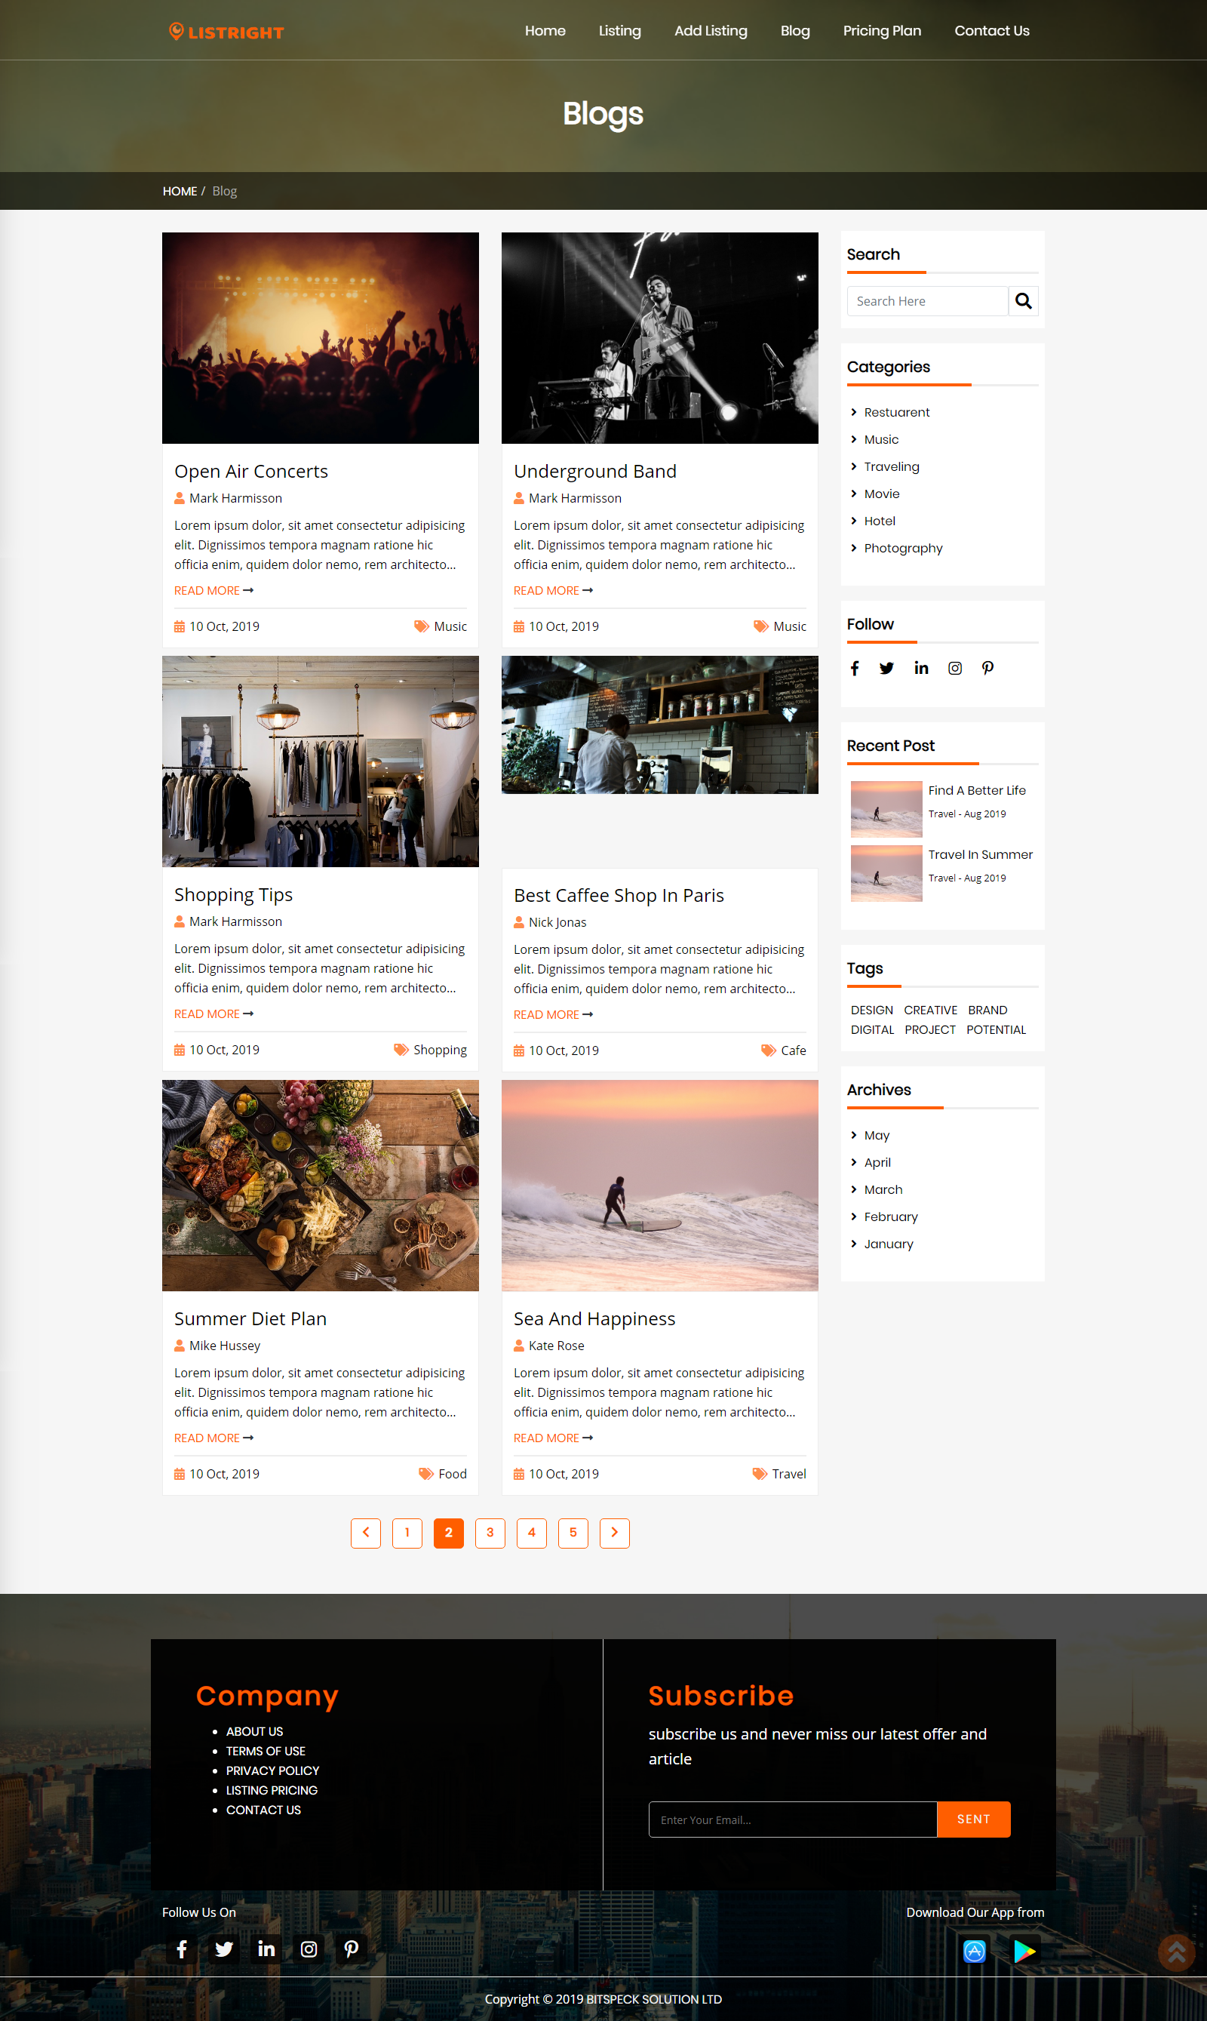Open Twitter from the sidebar Follow widget
Viewport: 1207px width, 2021px height.
[x=886, y=668]
